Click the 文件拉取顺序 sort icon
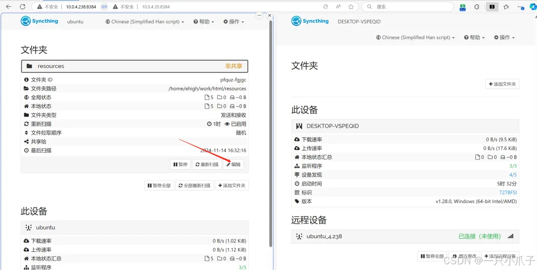 point(26,132)
